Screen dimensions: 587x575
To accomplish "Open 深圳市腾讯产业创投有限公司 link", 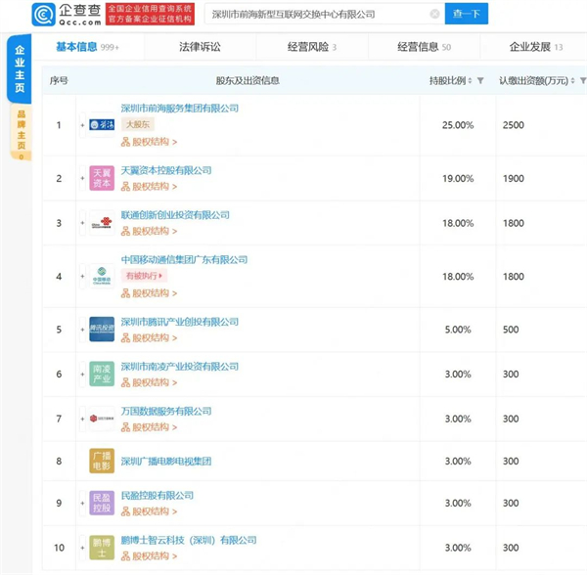I will point(180,322).
